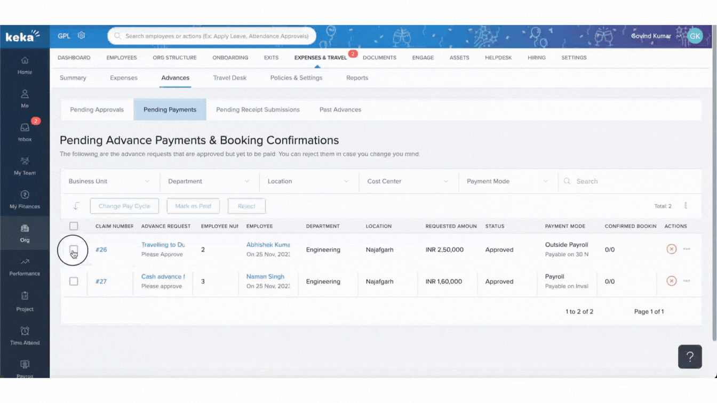This screenshot has height=403, width=717.
Task: Open the help question mark button
Action: [689, 357]
